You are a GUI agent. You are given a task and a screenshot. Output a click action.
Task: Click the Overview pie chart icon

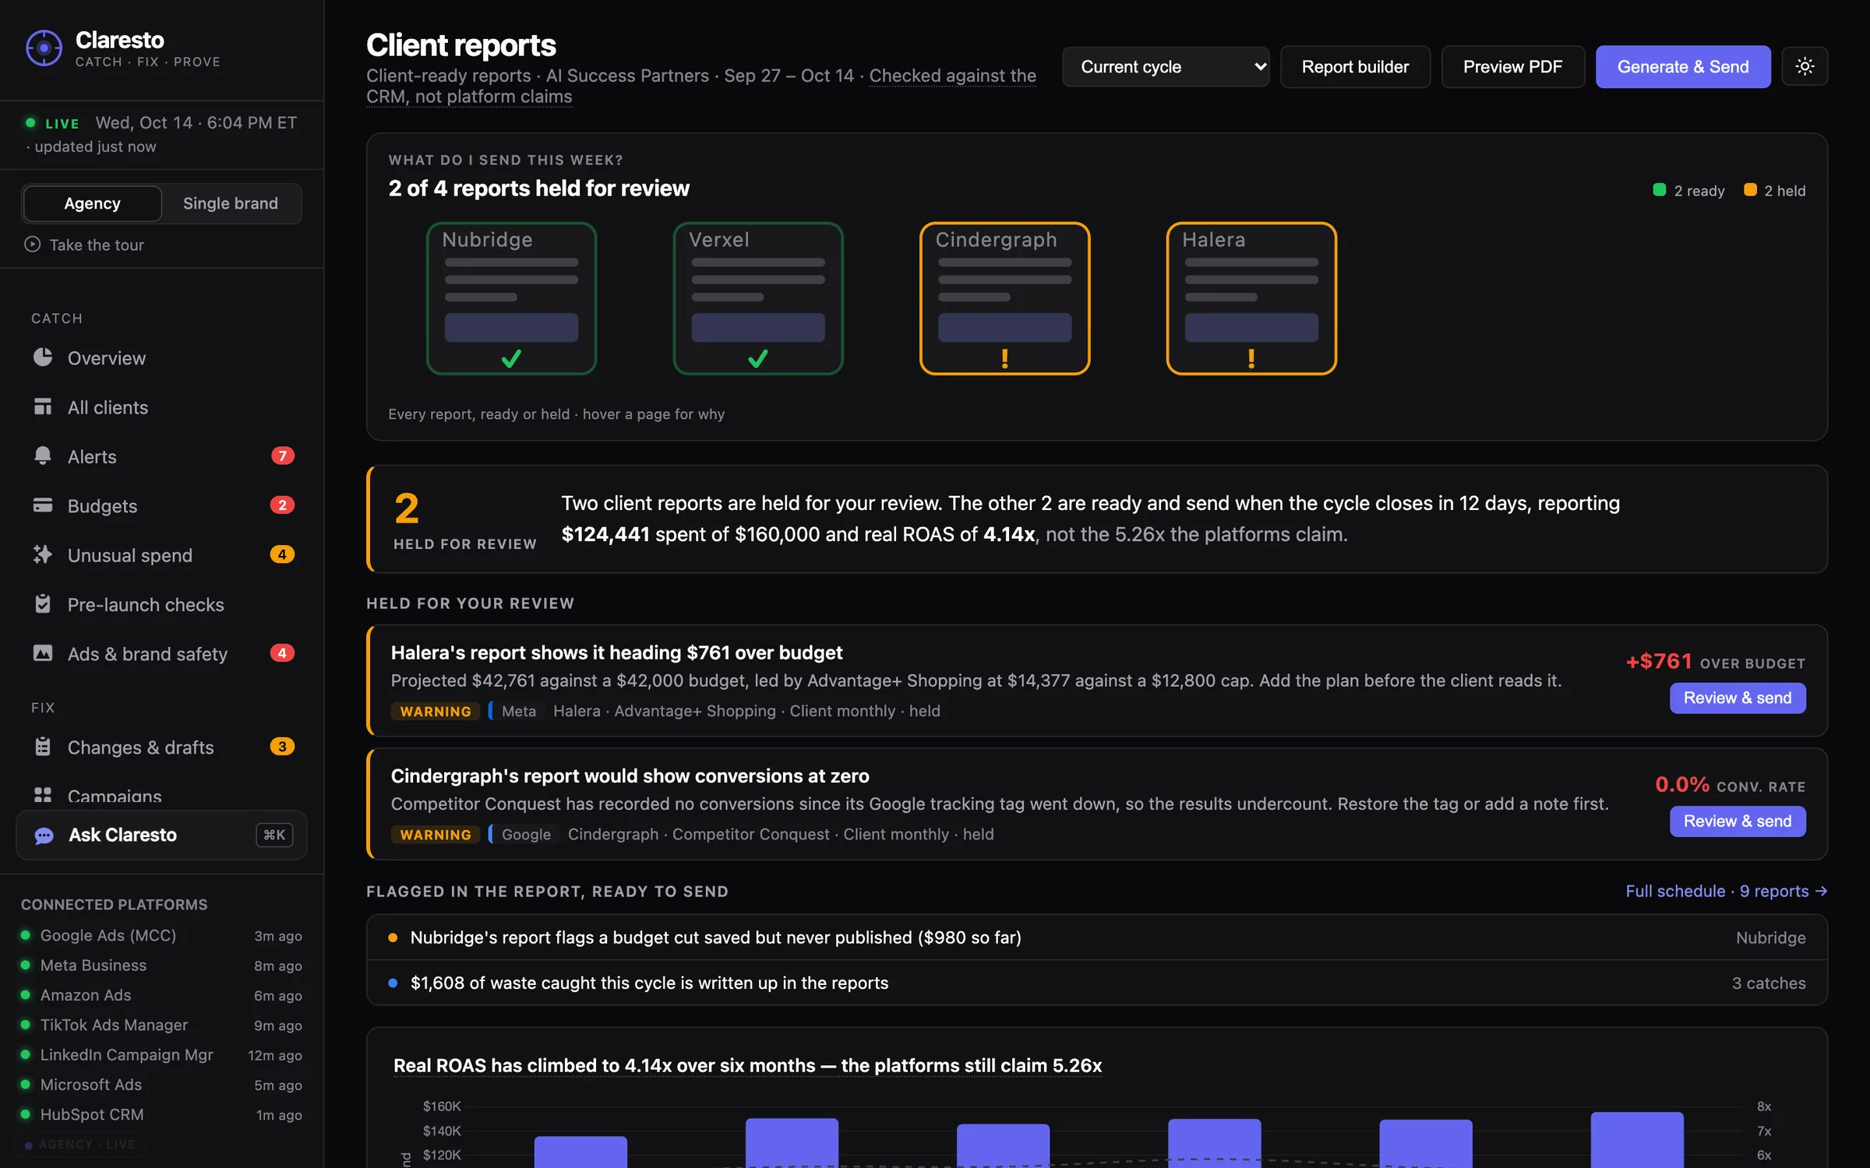click(x=43, y=357)
